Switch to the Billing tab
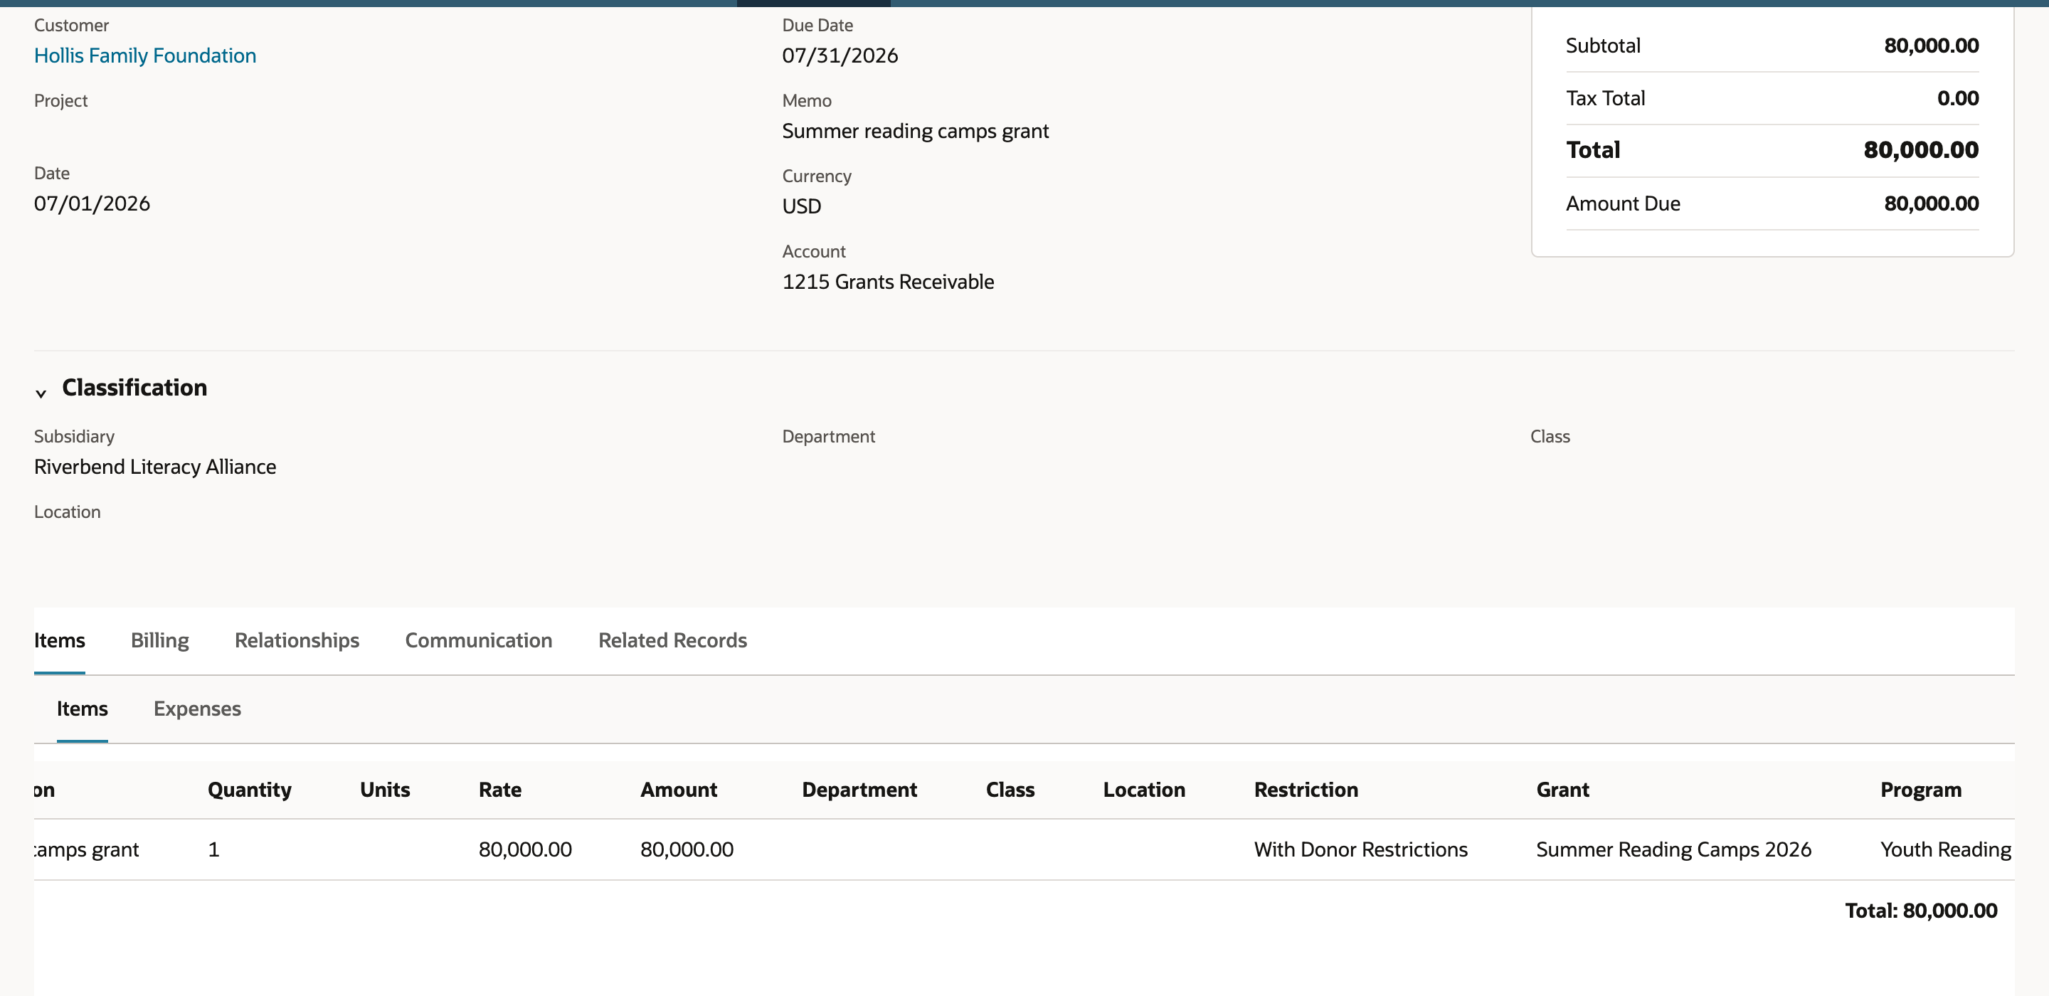The height and width of the screenshot is (996, 2049). 160,640
